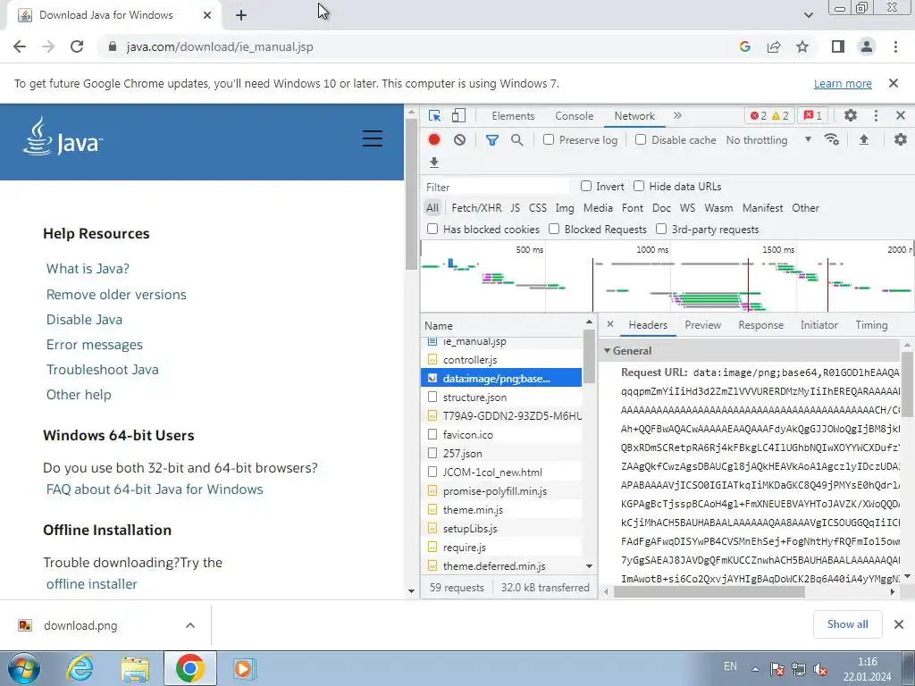The width and height of the screenshot is (915, 686).
Task: Tick Has blocked cookies checkbox
Action: [432, 230]
